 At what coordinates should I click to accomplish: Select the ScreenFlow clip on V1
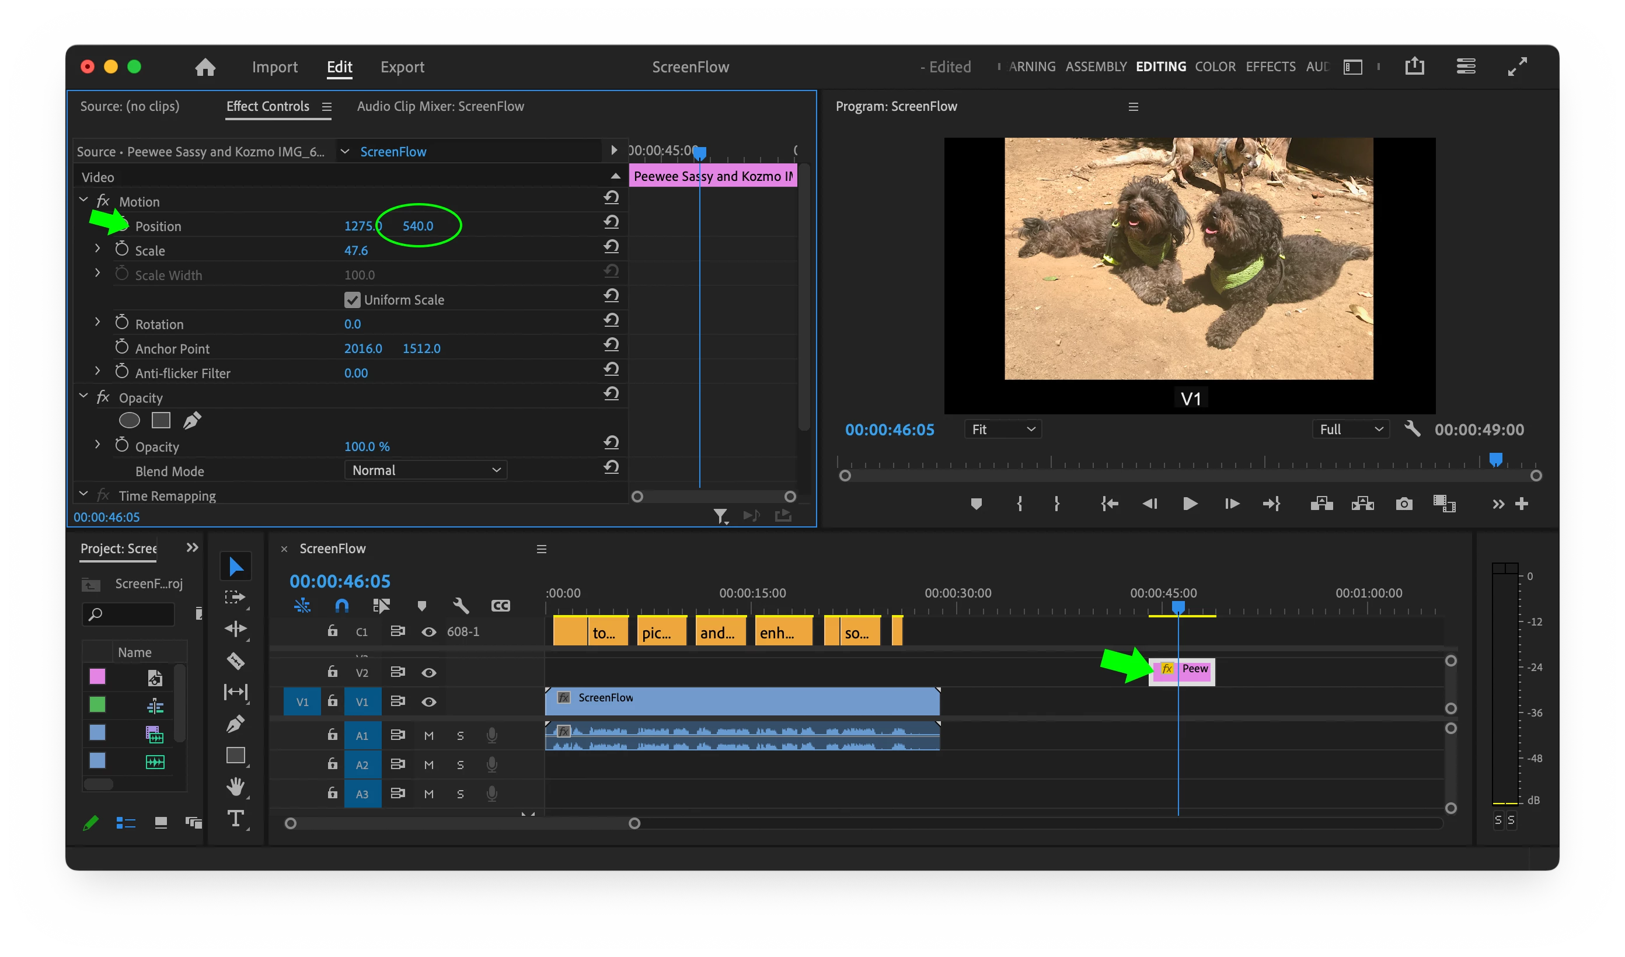tap(741, 701)
